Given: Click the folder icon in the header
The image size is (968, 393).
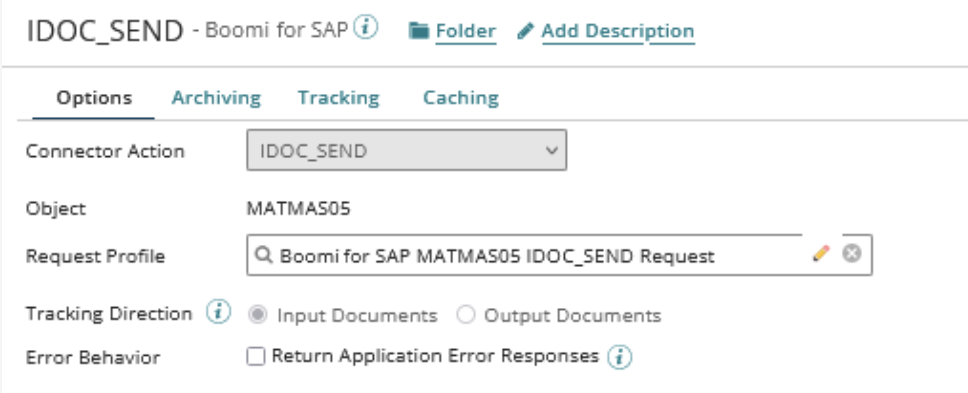Looking at the screenshot, I should click(x=419, y=31).
